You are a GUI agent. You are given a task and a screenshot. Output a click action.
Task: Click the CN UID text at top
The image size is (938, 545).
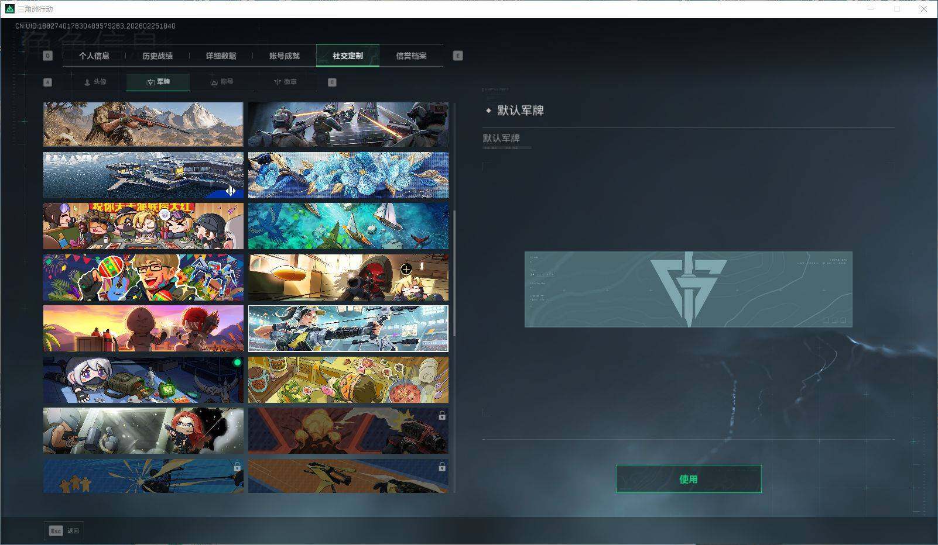pos(95,26)
